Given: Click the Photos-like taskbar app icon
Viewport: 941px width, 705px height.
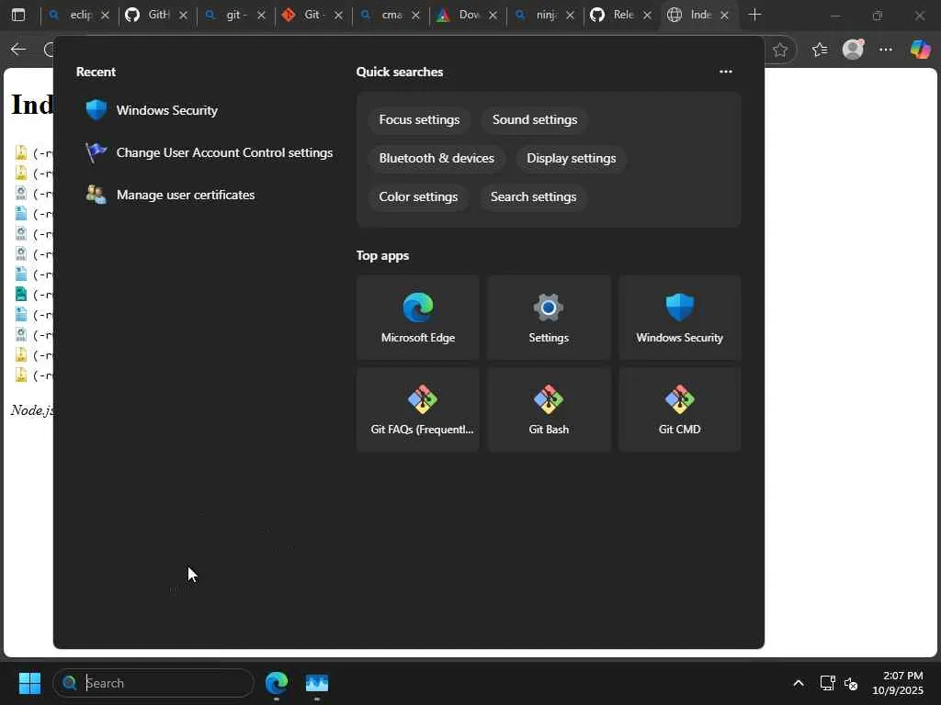Looking at the screenshot, I should coord(317,683).
